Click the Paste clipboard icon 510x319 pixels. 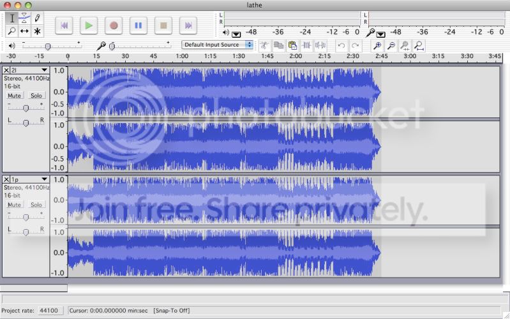292,45
